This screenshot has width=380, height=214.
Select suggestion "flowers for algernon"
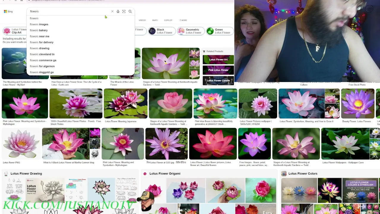[x=80, y=66]
